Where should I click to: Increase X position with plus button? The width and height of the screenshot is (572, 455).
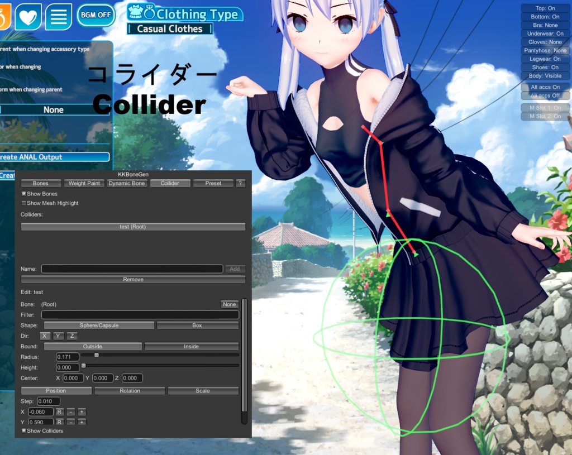pyautogui.click(x=82, y=412)
